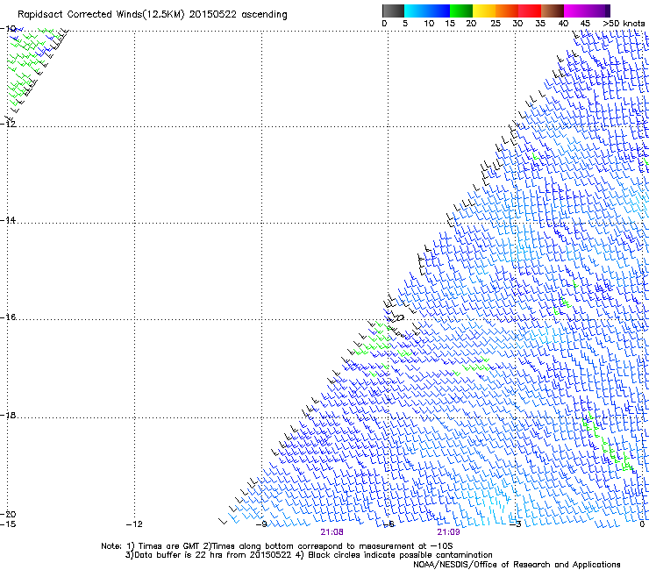Click the latitude axis label '-14'
Image resolution: width=649 pixels, height=570 pixels.
8,220
